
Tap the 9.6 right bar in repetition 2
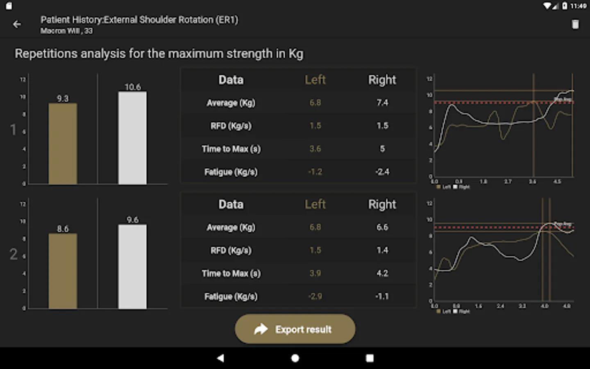coord(132,266)
